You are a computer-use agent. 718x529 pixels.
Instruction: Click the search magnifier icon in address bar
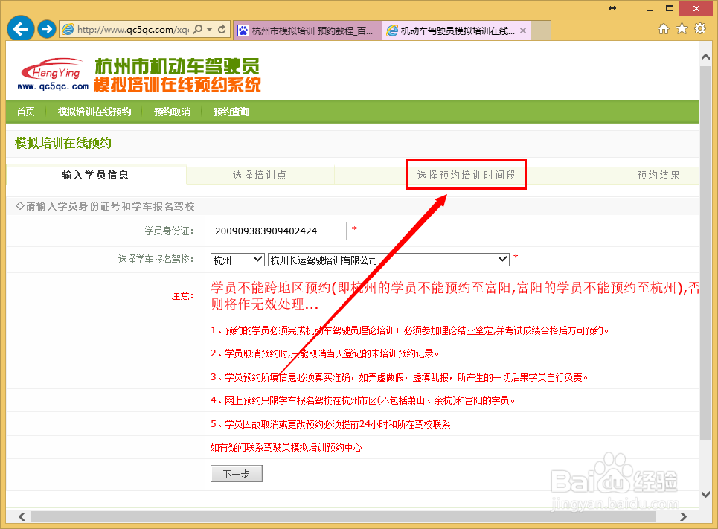click(x=198, y=29)
